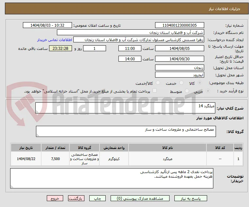Open مشاهده مدارک پیوستی (0) button
Image resolution: width=249 pixels, height=207 pixels.
(x=140, y=199)
